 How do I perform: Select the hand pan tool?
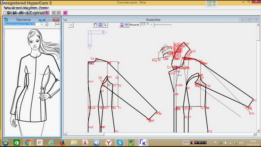(x=95, y=25)
